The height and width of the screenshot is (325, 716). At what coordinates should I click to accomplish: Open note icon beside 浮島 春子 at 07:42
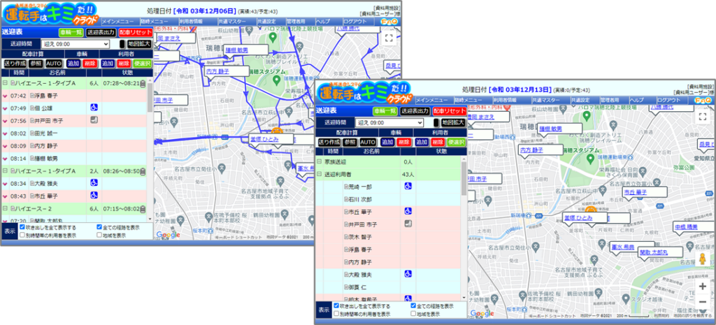(x=32, y=96)
